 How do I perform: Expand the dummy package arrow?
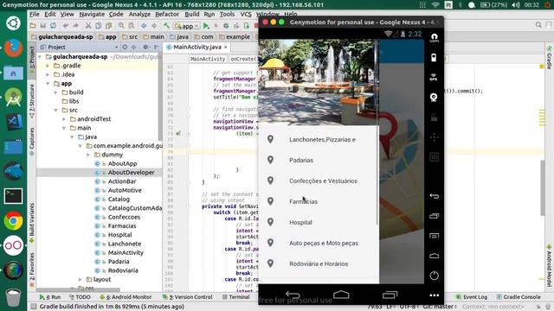point(88,155)
